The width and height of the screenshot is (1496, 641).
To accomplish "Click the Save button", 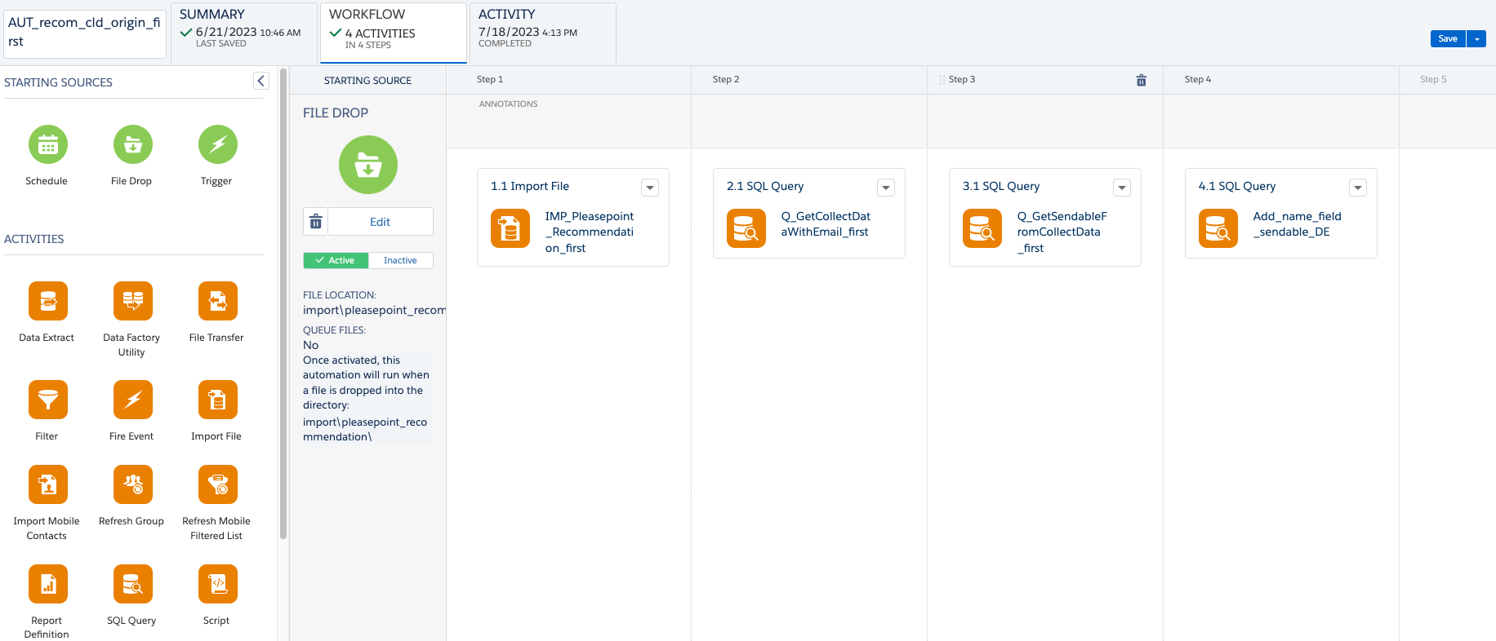I will point(1447,39).
